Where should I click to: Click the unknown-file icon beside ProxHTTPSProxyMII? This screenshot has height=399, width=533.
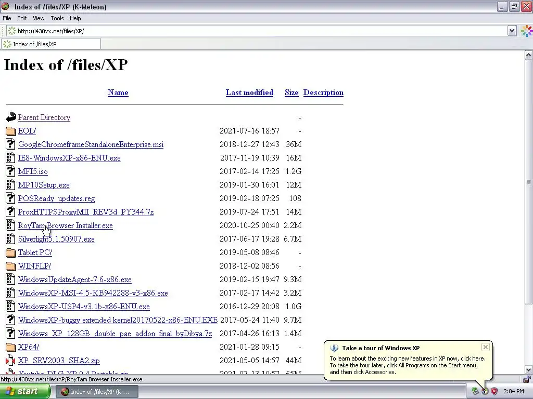point(10,212)
